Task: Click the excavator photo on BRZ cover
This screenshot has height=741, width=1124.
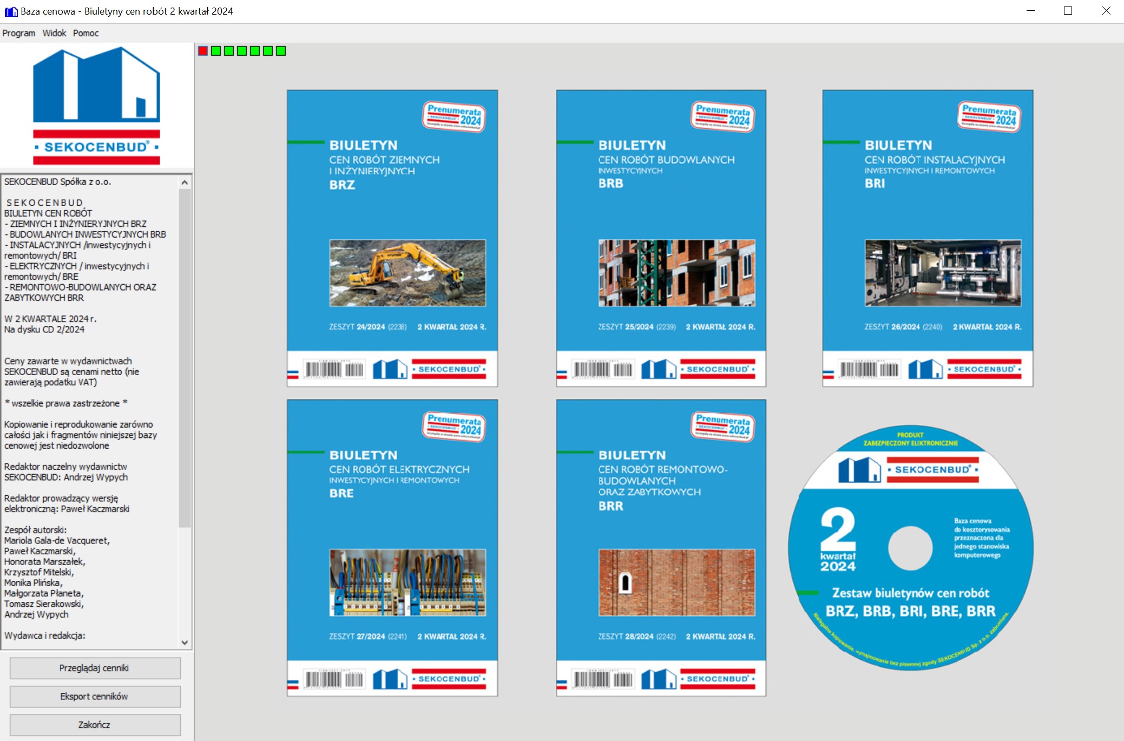Action: (x=407, y=273)
